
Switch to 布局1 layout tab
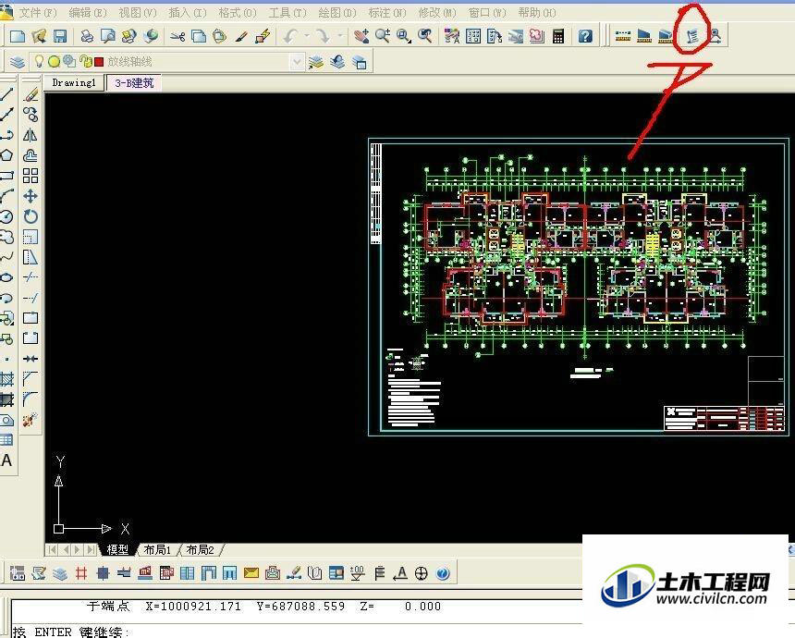[x=157, y=550]
